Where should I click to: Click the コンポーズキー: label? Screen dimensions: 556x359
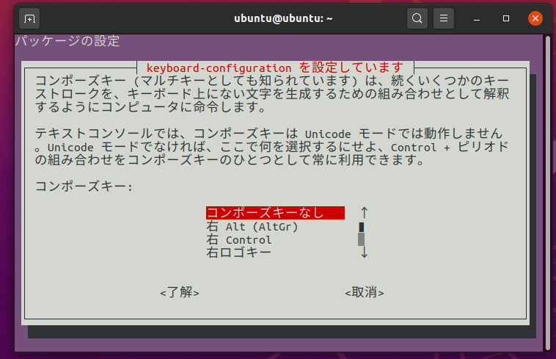pyautogui.click(x=84, y=186)
